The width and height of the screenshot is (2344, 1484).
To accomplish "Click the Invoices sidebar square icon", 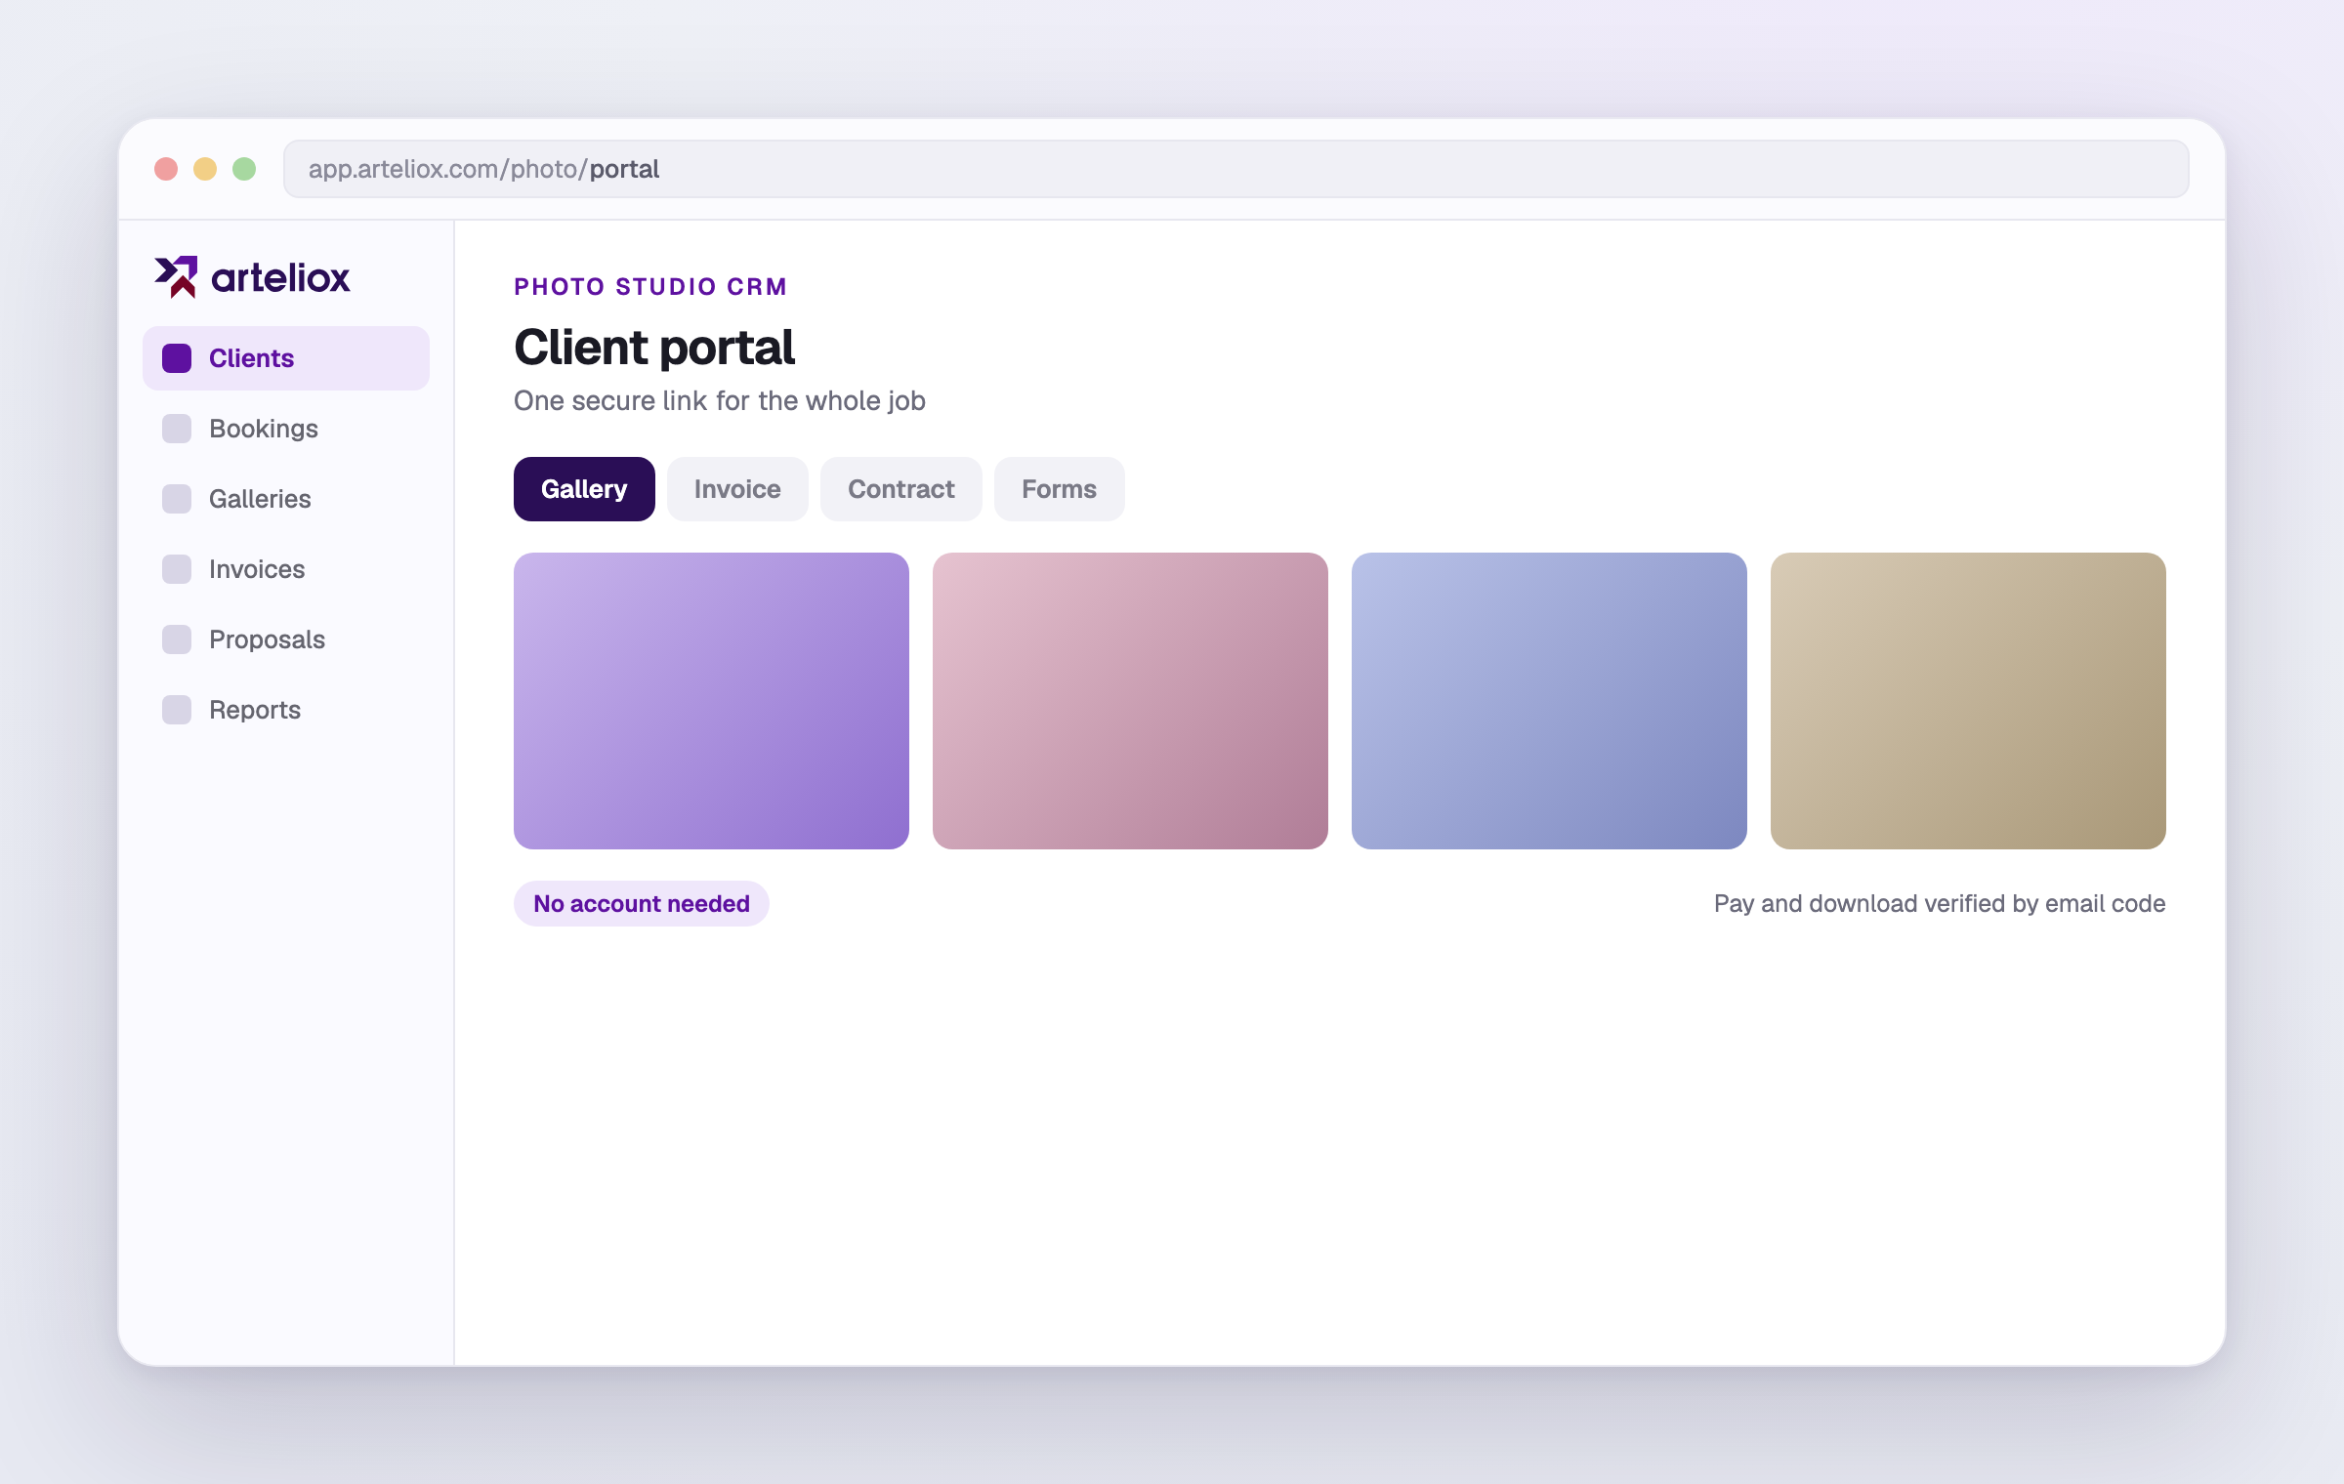I will 177,569.
